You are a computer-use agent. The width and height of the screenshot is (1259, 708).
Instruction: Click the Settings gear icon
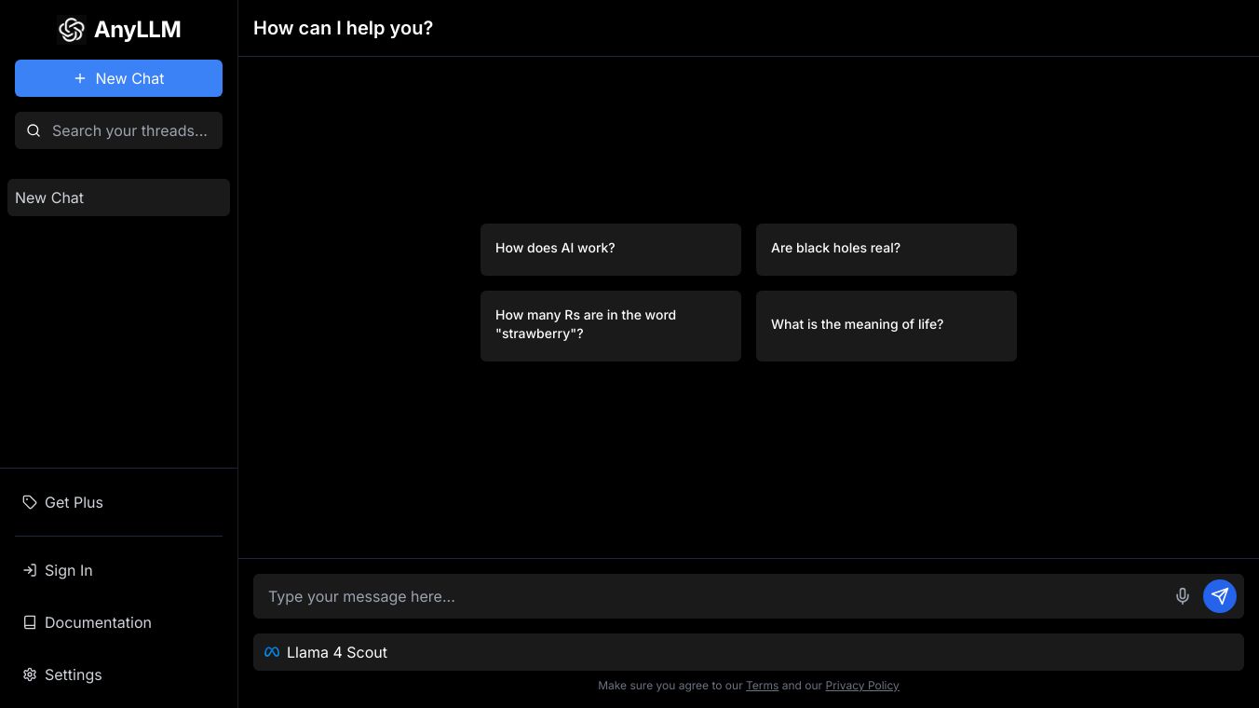click(30, 674)
